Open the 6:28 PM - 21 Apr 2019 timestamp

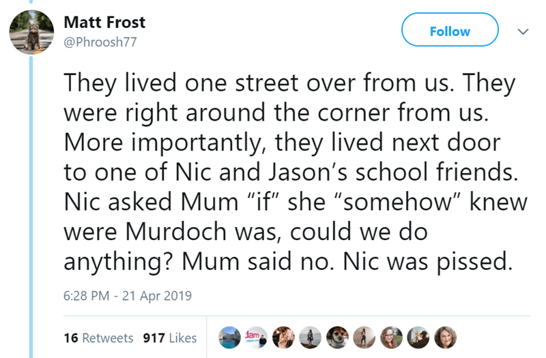pyautogui.click(x=127, y=296)
